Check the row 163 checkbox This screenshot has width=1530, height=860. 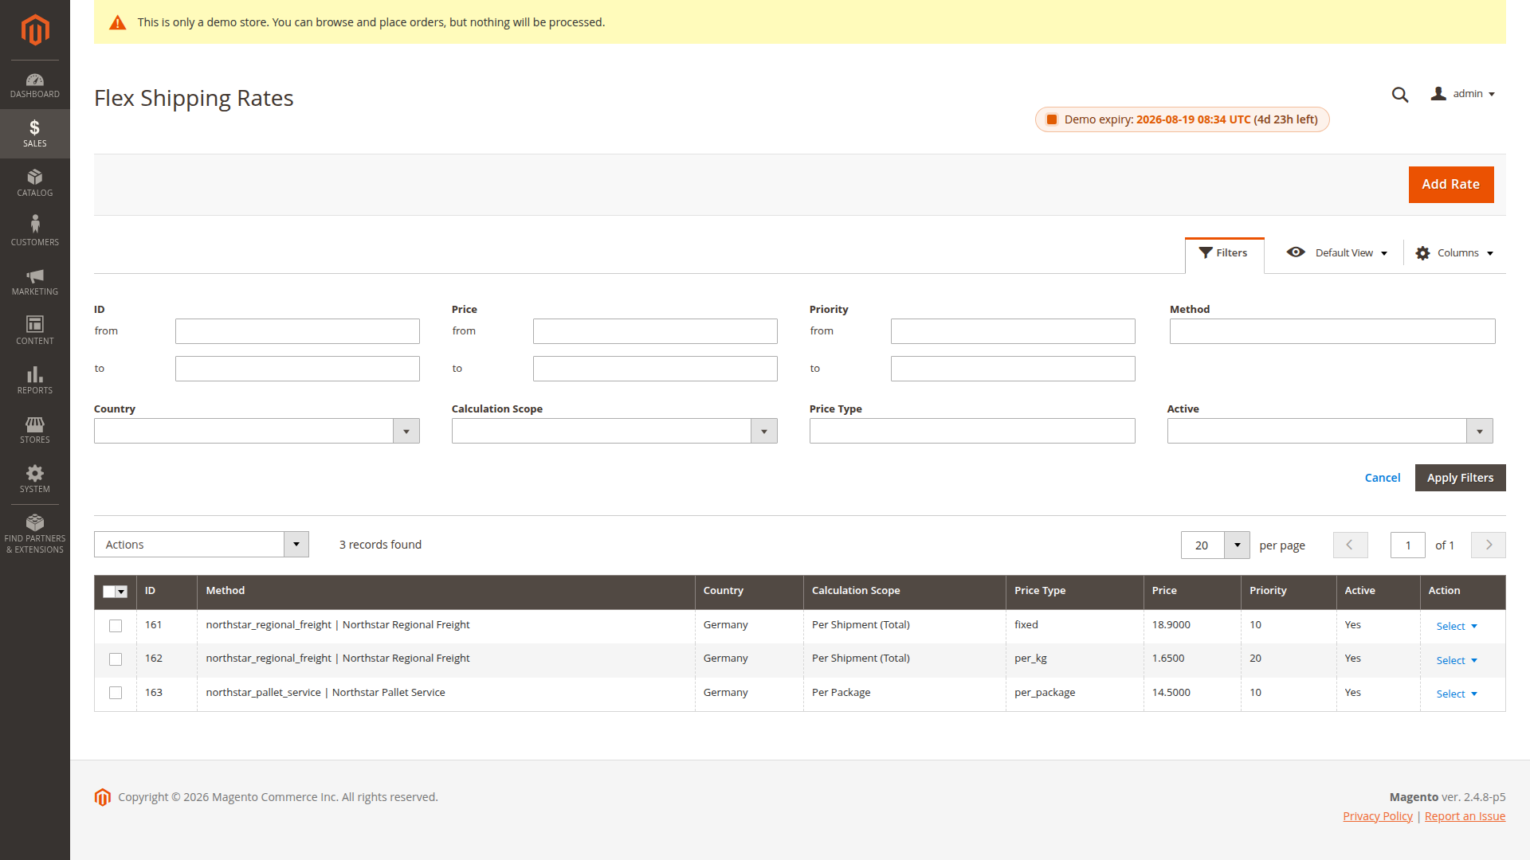(x=116, y=693)
